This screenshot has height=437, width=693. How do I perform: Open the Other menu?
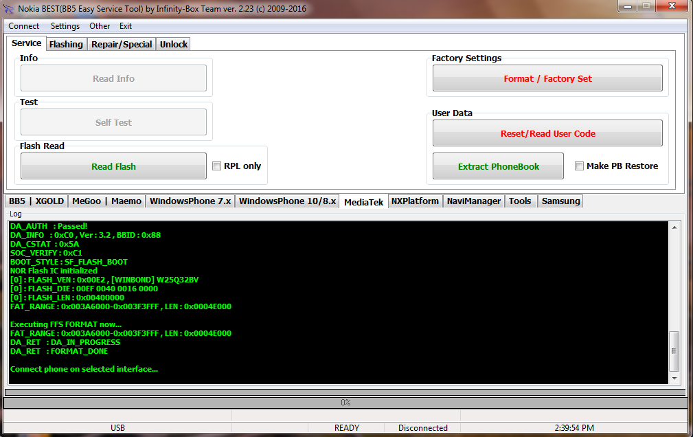100,26
